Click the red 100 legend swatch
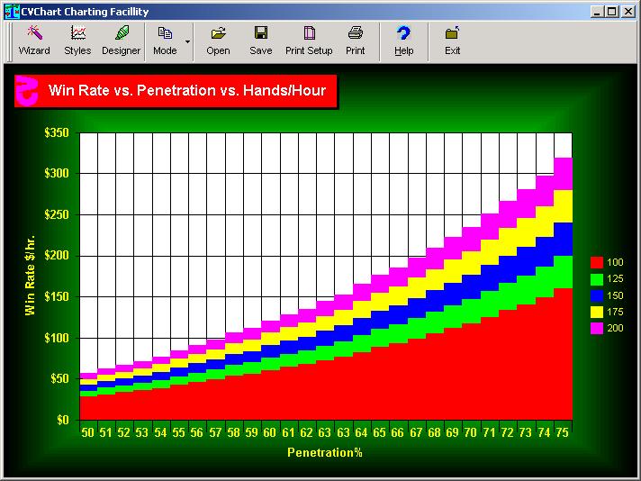Viewport: 641px width, 481px height. (596, 262)
